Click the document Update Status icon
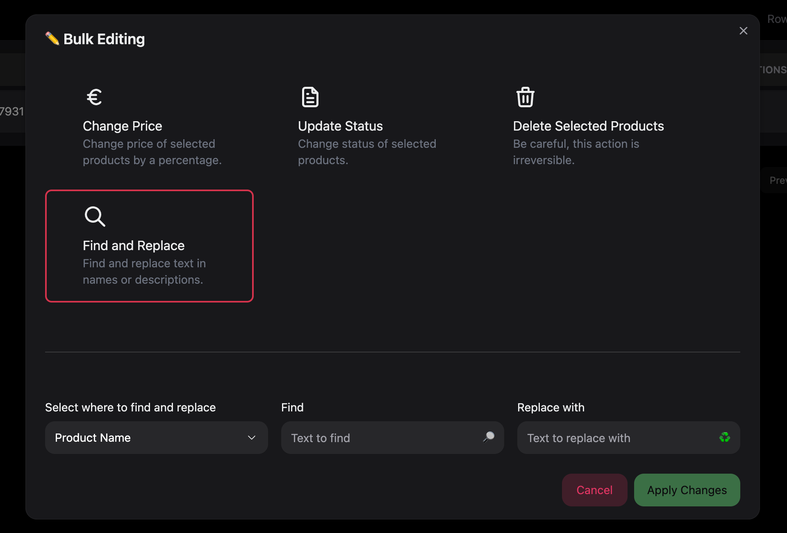This screenshot has width=787, height=533. pyautogui.click(x=310, y=97)
